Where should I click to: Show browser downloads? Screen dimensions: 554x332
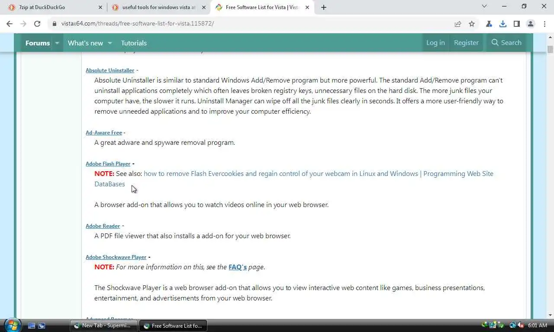click(x=503, y=24)
